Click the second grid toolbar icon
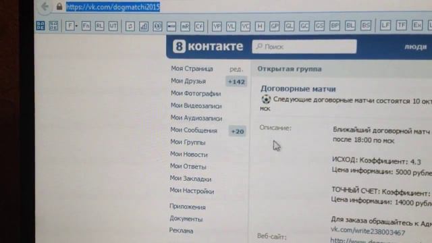 (53, 26)
